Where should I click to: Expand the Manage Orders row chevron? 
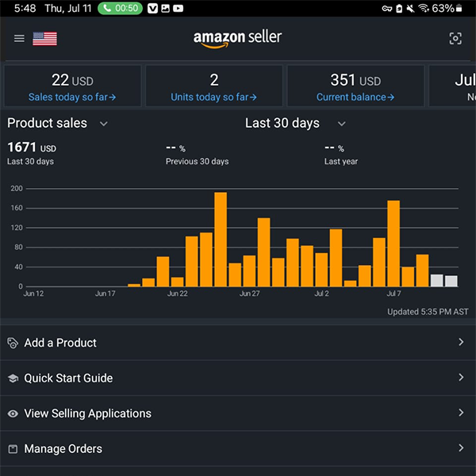click(461, 449)
